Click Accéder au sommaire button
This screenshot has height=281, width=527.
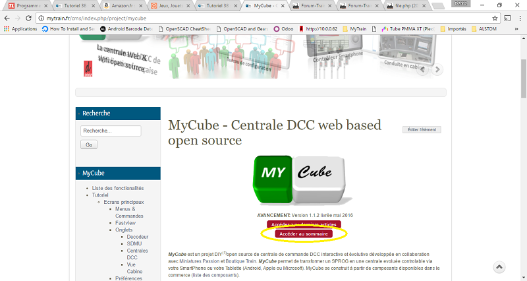304,234
